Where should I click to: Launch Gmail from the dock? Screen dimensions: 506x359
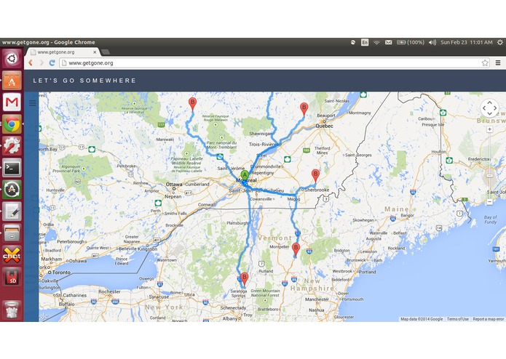[12, 102]
